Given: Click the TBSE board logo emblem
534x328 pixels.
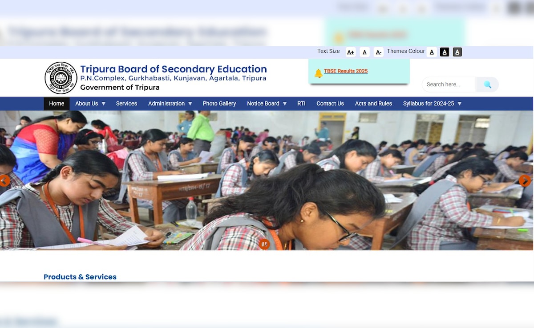Looking at the screenshot, I should (x=61, y=78).
